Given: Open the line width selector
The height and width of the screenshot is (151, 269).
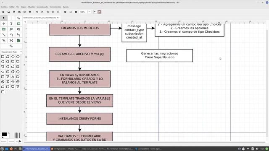Looking at the screenshot, I should 17,135.
